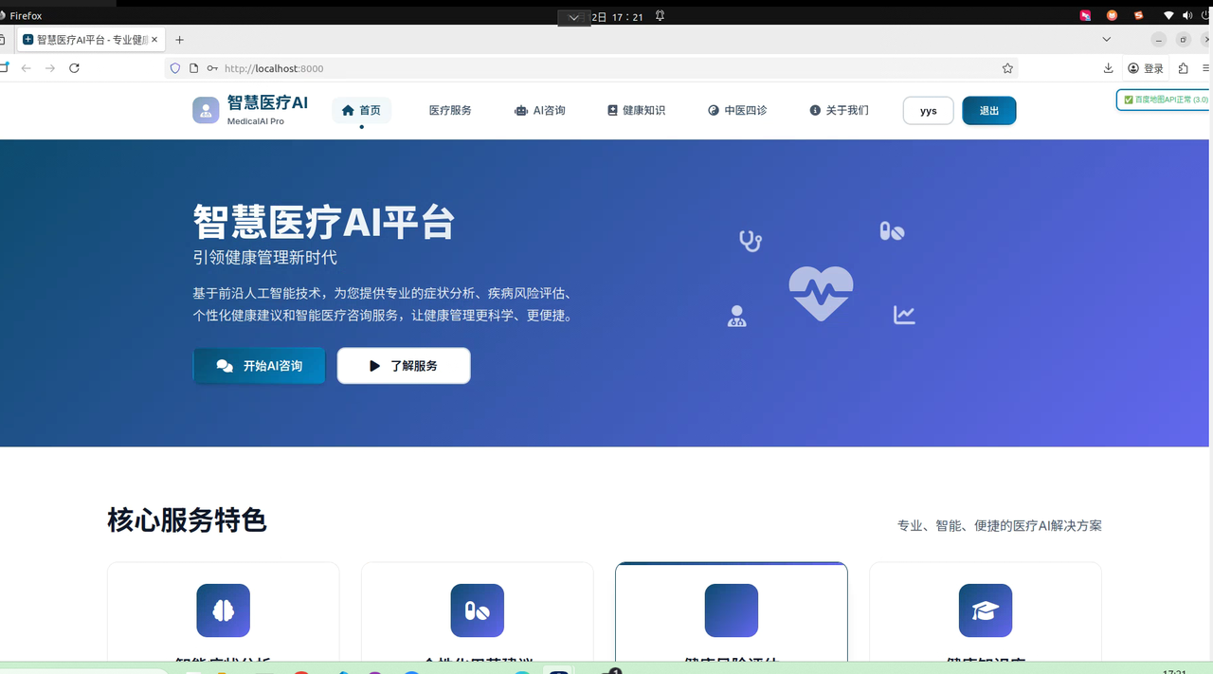The height and width of the screenshot is (674, 1213).
Task: Open the AI咨询 nav item
Action: click(x=540, y=110)
